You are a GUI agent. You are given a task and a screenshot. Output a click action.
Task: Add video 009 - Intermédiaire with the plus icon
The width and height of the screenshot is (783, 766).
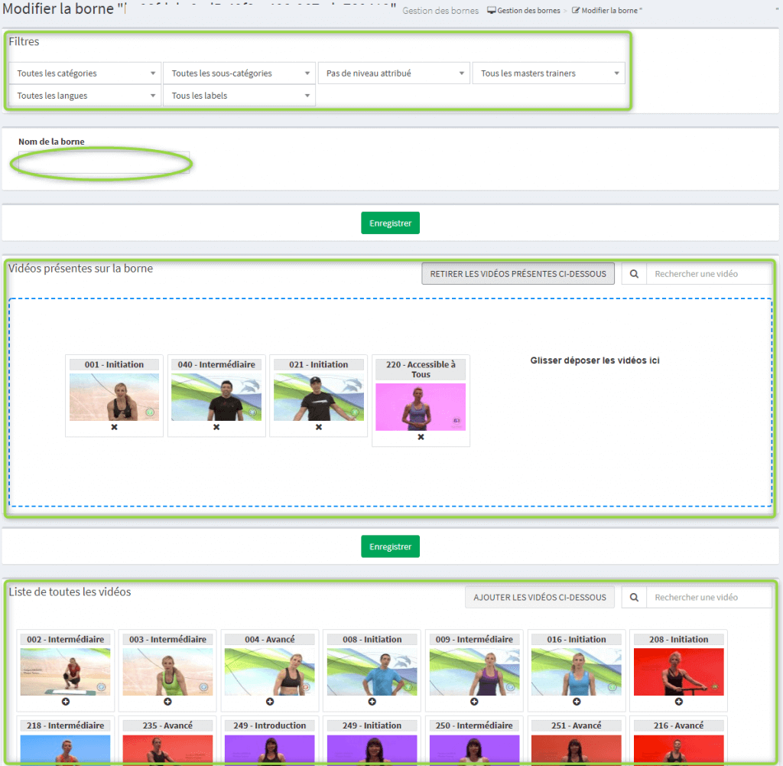(x=474, y=702)
